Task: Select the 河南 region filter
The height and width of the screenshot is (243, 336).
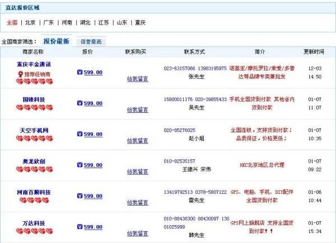Action: coord(67,22)
